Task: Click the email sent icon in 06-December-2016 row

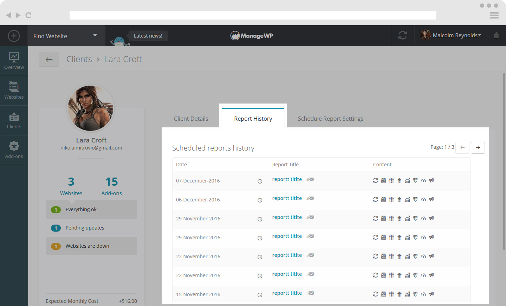Action: coord(310,198)
